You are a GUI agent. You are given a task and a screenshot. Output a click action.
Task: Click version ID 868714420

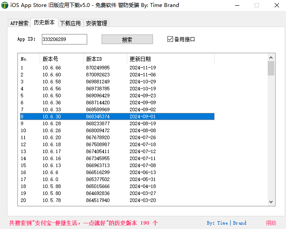[98, 103]
